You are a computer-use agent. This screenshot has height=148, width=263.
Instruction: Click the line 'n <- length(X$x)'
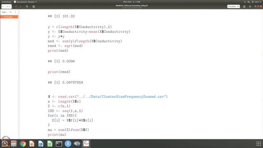tap(64, 102)
